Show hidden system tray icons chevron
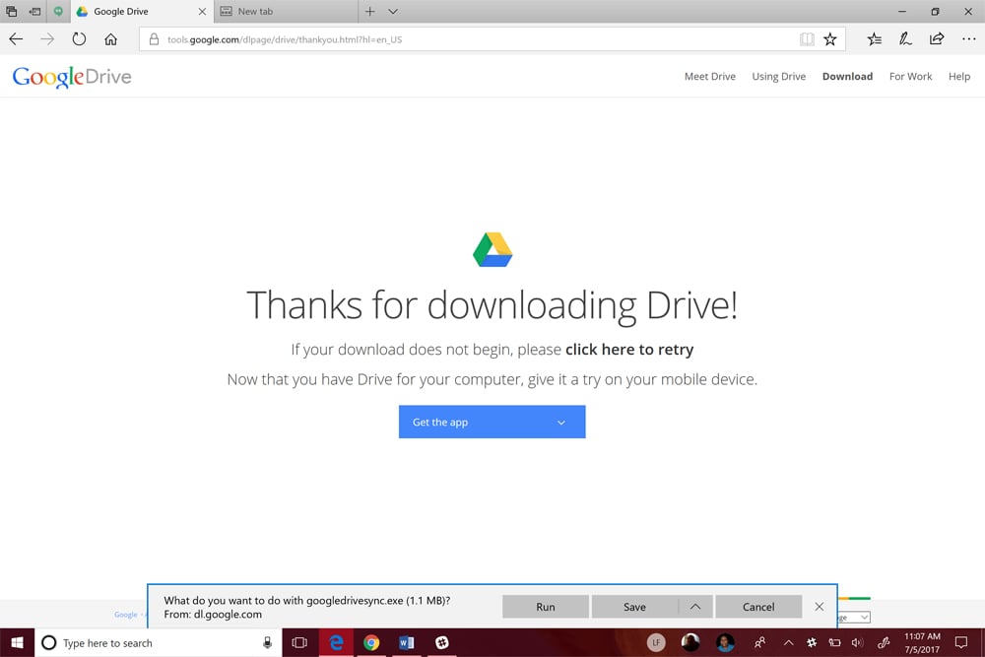Screen dimensions: 985x657 (788, 642)
